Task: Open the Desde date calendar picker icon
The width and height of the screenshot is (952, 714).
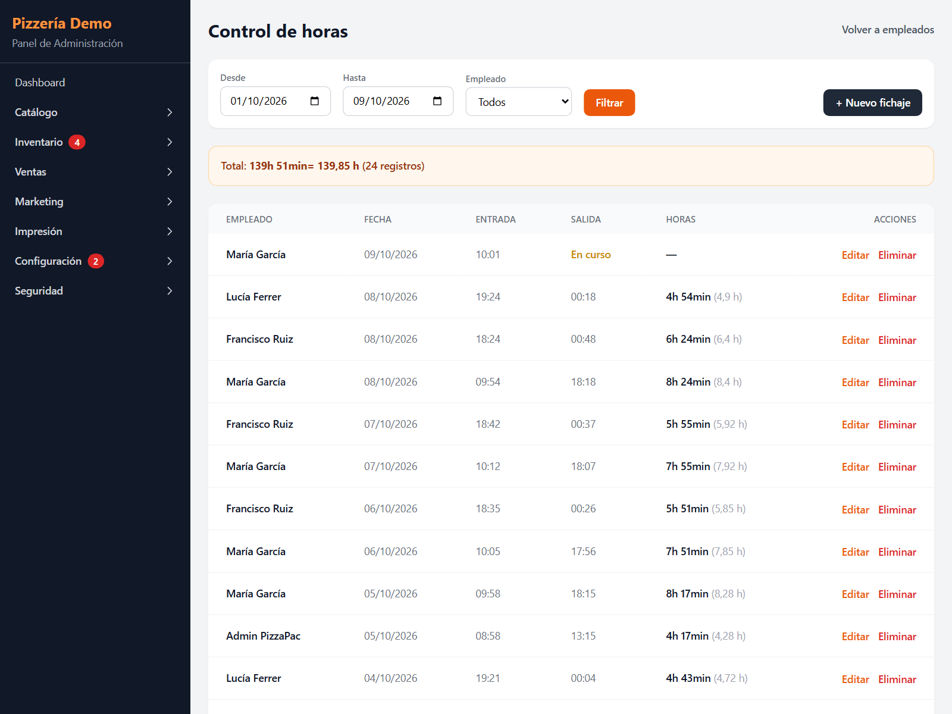Action: click(x=315, y=101)
